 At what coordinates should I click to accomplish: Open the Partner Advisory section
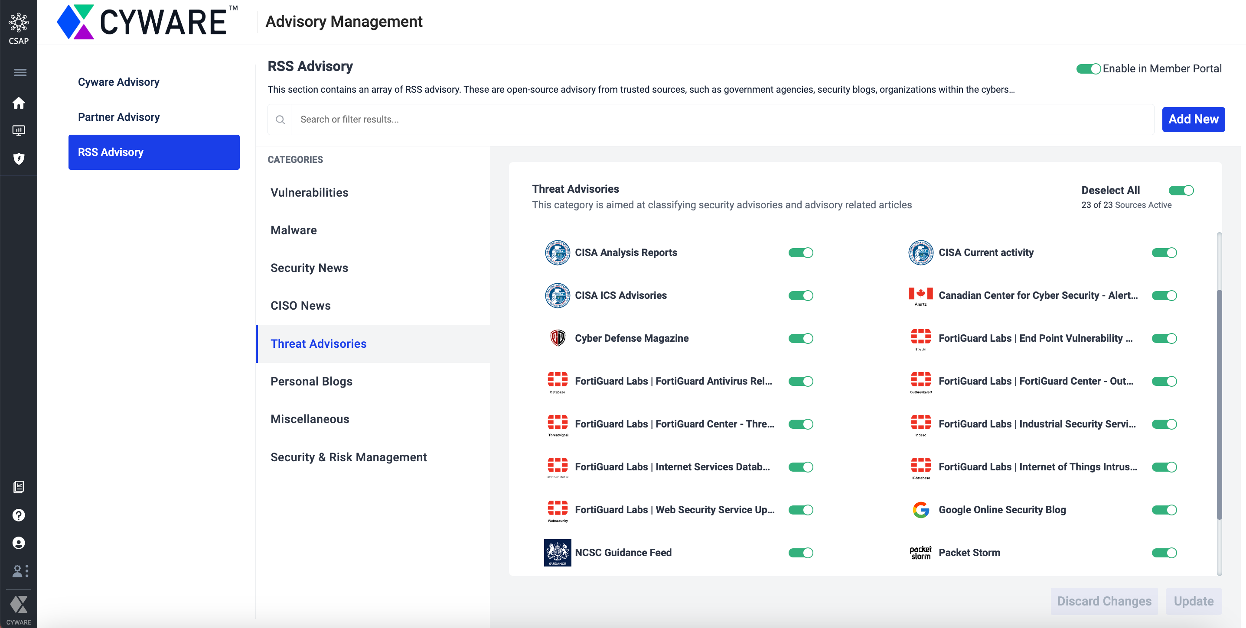pyautogui.click(x=118, y=117)
